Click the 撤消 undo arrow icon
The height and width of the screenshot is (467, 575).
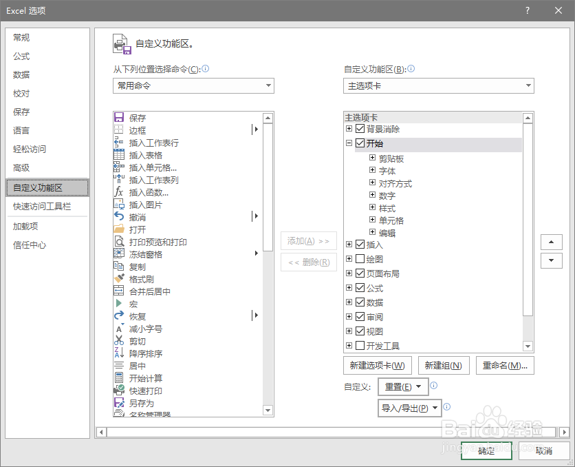tap(119, 216)
